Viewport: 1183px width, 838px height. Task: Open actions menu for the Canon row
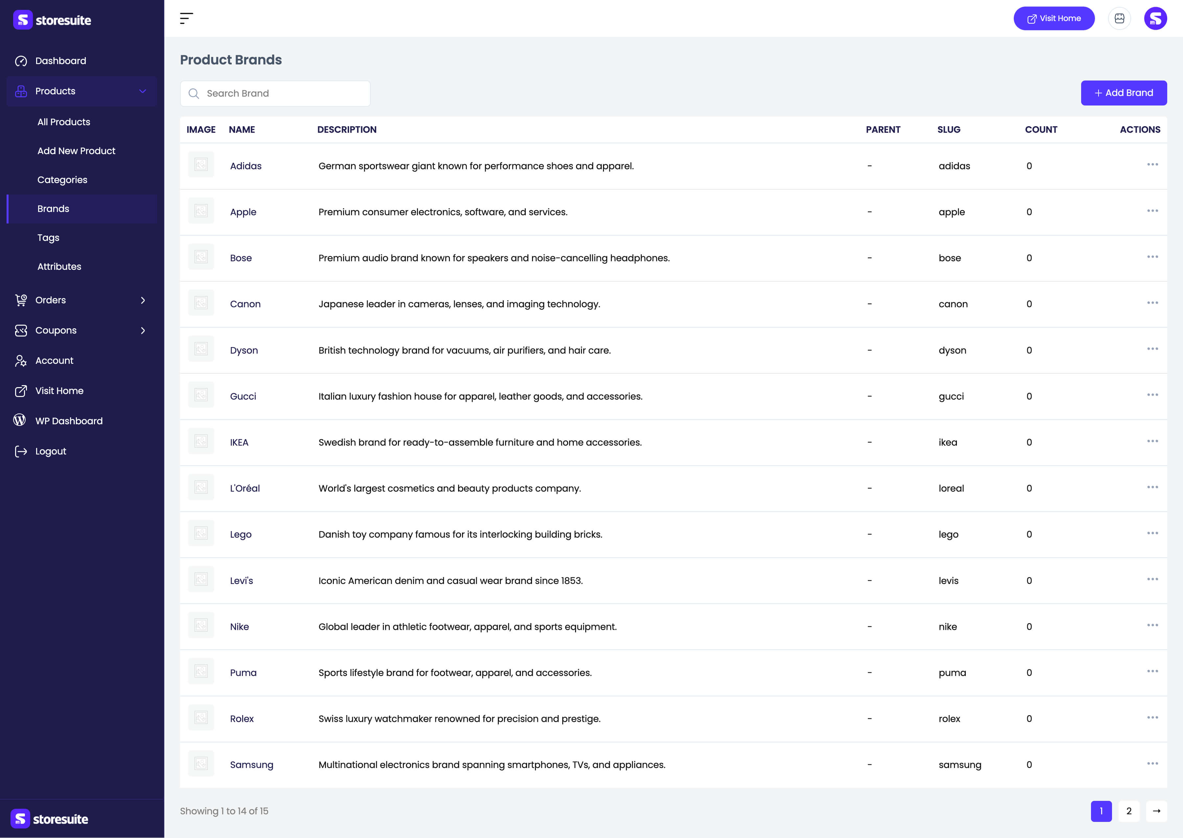1152,302
